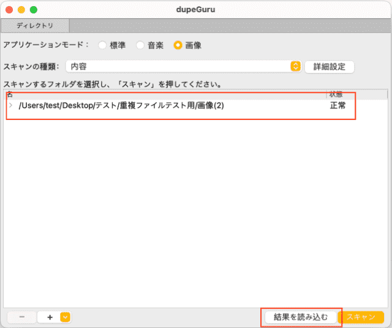392x328 pixels.
Task: Expand the /Users/test/Desktop folder row
Action: (11, 105)
